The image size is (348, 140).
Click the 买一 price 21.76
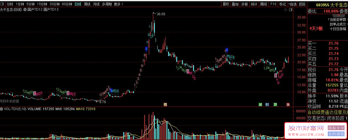click(333, 43)
